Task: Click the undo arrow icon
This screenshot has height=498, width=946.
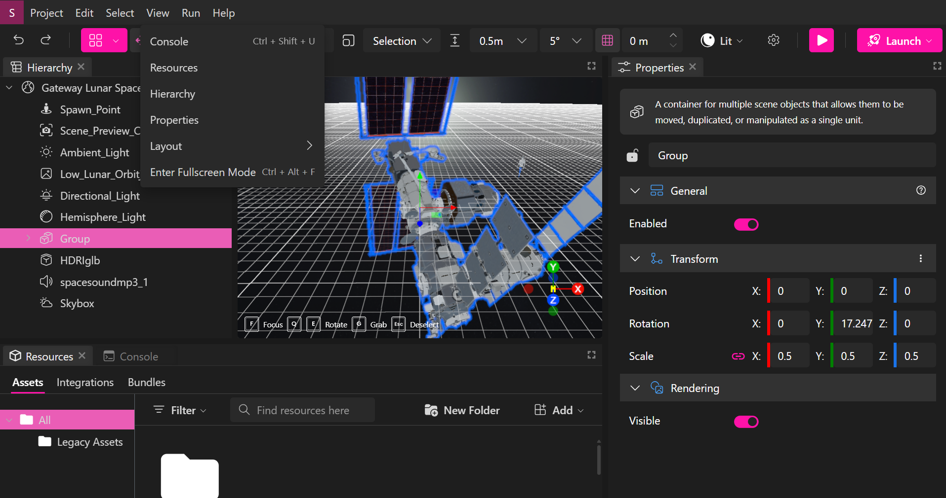Action: tap(19, 40)
